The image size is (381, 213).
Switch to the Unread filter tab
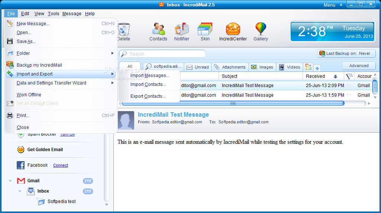coord(197,67)
